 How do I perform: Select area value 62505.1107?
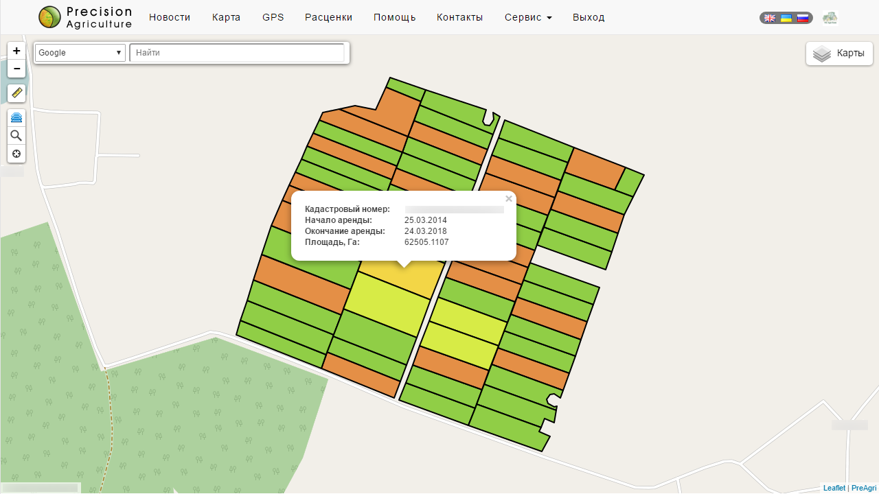[426, 242]
